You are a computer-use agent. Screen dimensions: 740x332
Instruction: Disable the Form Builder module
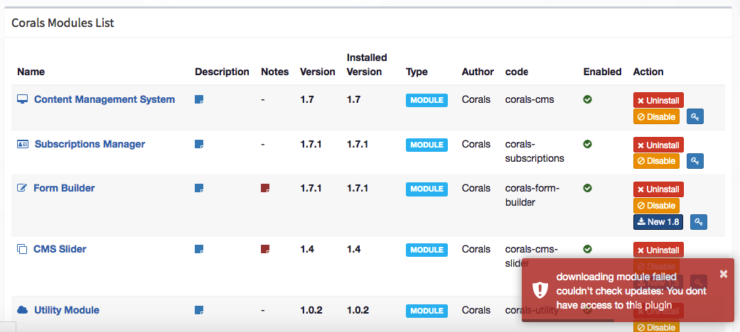pyautogui.click(x=656, y=206)
